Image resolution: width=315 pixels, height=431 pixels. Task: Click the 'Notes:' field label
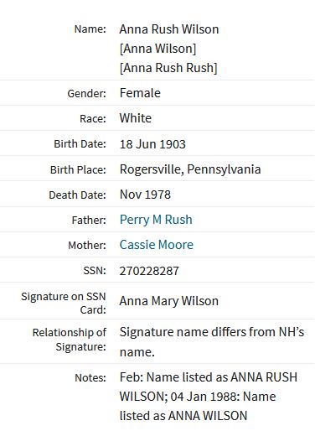pyautogui.click(x=90, y=377)
